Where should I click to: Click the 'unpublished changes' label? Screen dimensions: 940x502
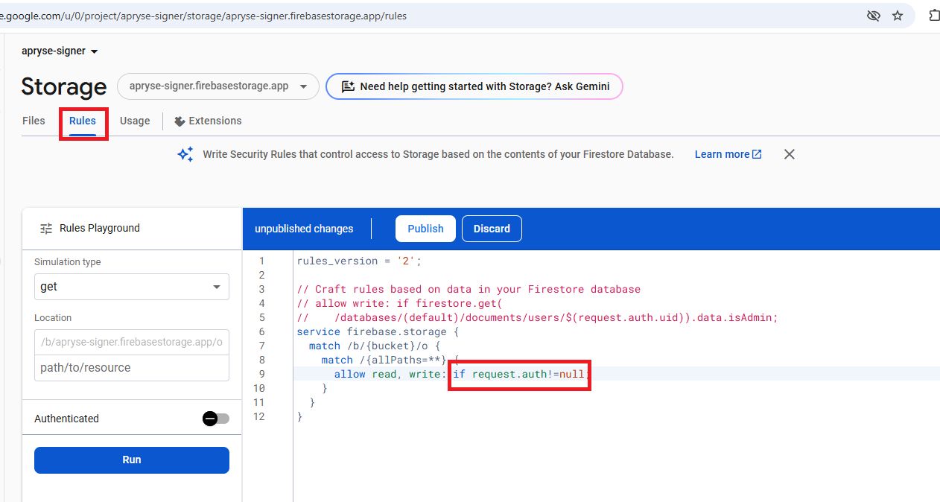[304, 229]
